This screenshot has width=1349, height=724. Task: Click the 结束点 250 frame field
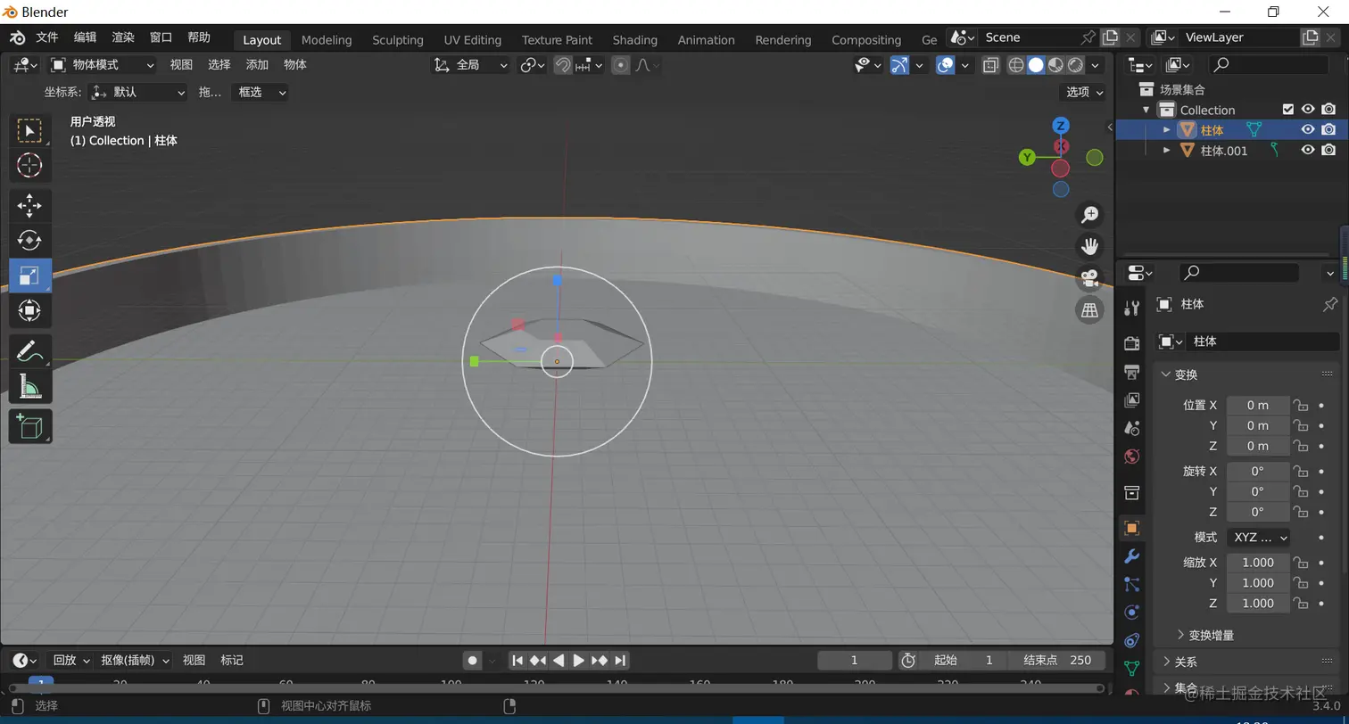point(1058,660)
